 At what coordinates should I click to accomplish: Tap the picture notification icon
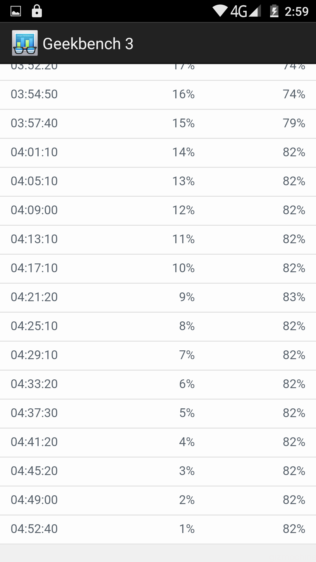click(x=16, y=11)
